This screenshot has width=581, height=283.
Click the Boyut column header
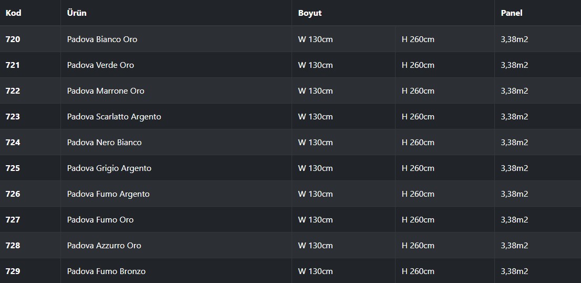(310, 13)
